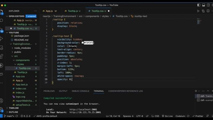Toggle secondary sidebar layout icon
The width and height of the screenshot is (213, 120).
point(208,5)
